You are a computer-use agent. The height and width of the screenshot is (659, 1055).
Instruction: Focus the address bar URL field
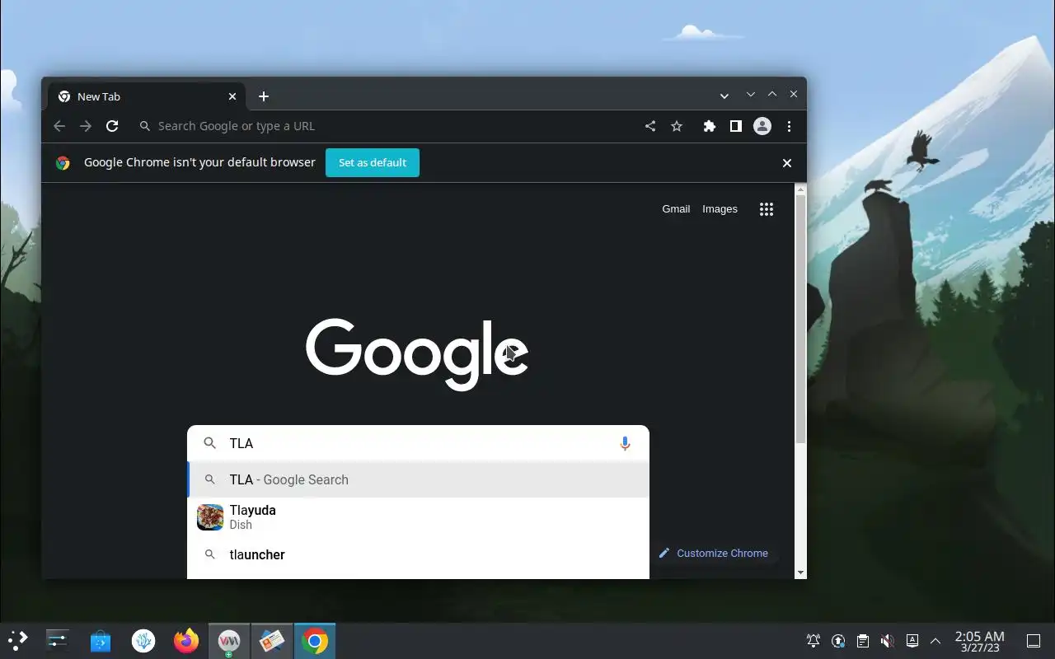click(387, 126)
